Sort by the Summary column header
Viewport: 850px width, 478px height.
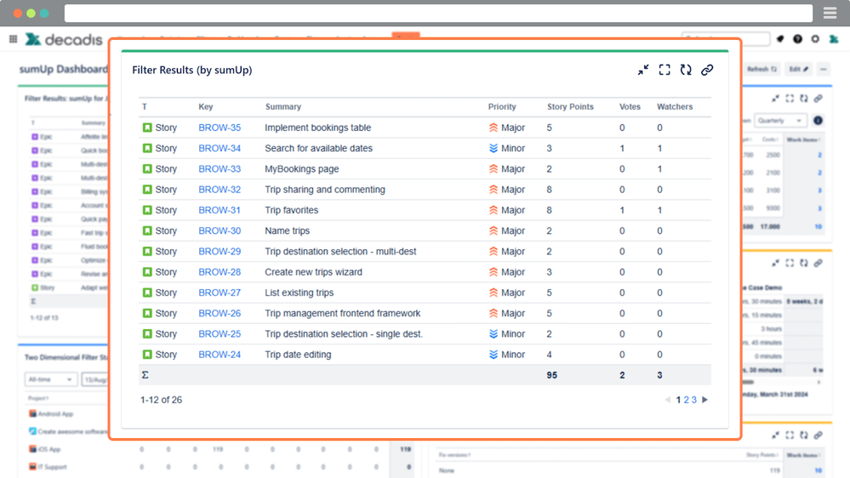[283, 107]
